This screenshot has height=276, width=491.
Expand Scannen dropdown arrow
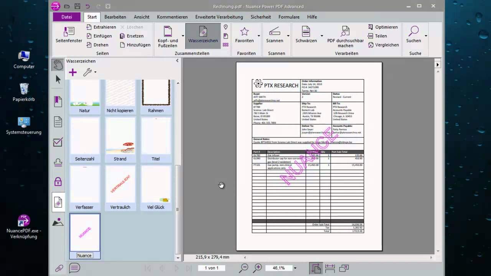click(x=288, y=36)
